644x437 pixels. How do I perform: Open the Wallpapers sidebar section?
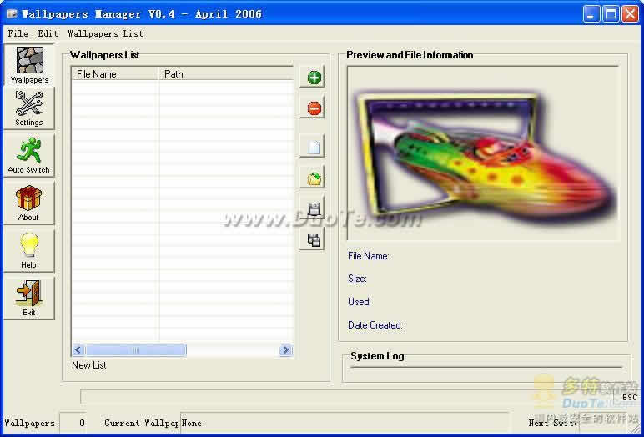29,65
